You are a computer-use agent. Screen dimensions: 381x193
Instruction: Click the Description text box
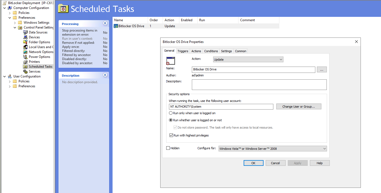(x=259, y=85)
